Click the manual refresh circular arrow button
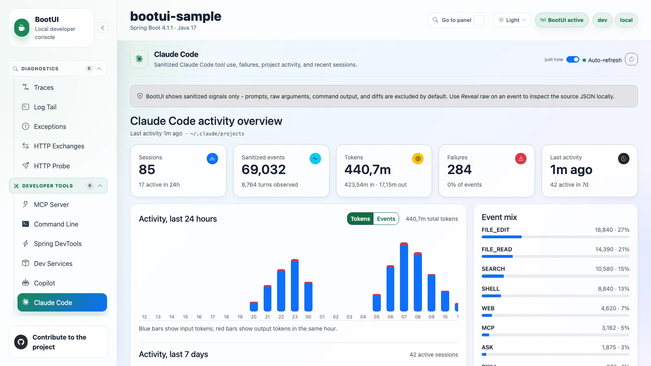Viewport: 651px width, 366px height. click(x=631, y=59)
